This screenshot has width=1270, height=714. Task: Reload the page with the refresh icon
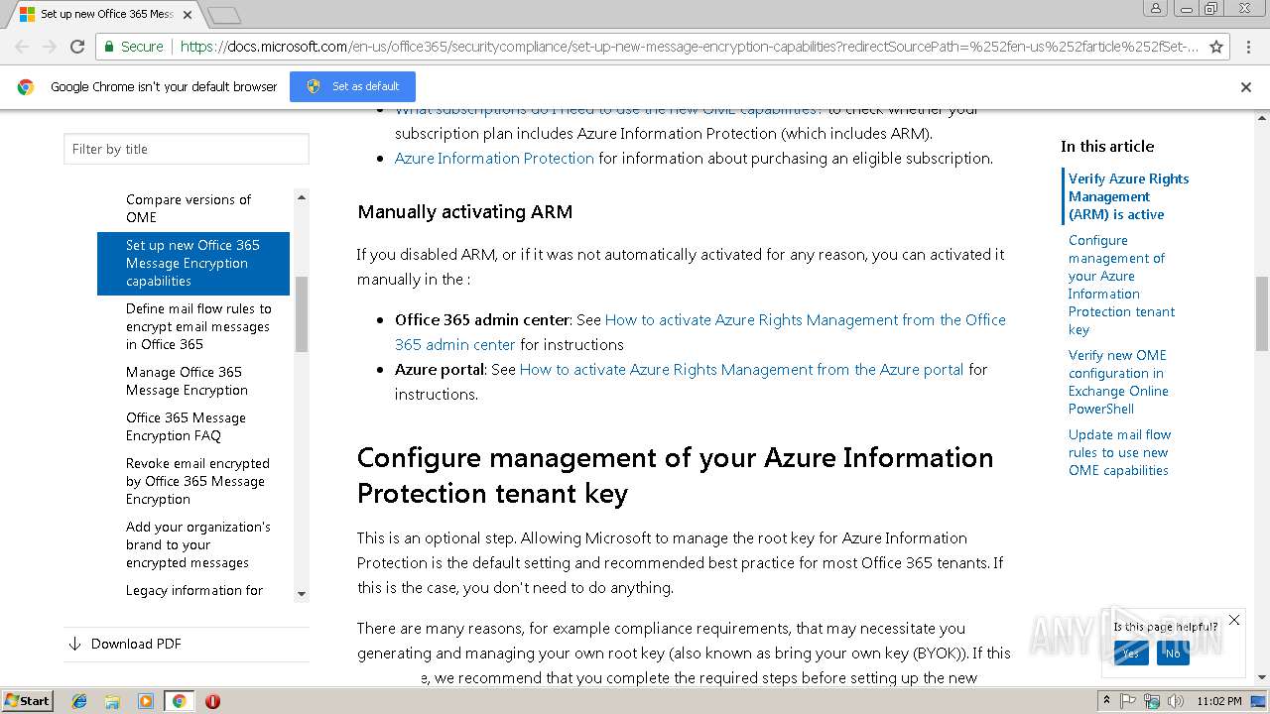click(x=77, y=47)
